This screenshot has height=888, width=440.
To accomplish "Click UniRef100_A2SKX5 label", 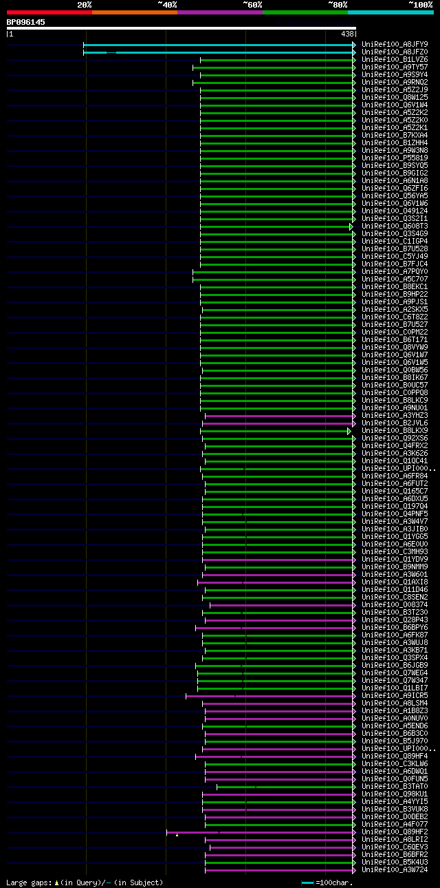I will click(x=395, y=310).
